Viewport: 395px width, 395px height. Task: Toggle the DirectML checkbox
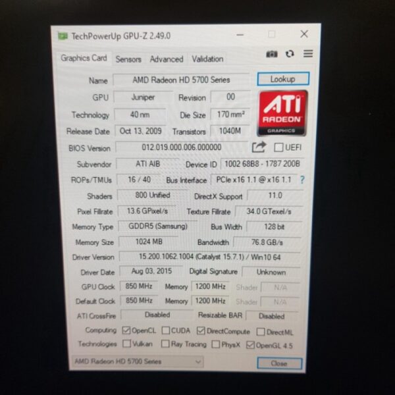[x=261, y=332]
